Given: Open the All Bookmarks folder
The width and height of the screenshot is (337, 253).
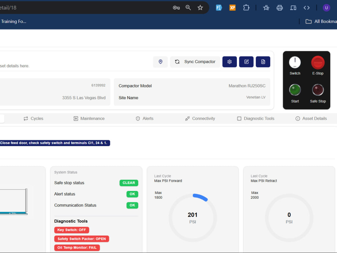Looking at the screenshot, I should (x=321, y=21).
